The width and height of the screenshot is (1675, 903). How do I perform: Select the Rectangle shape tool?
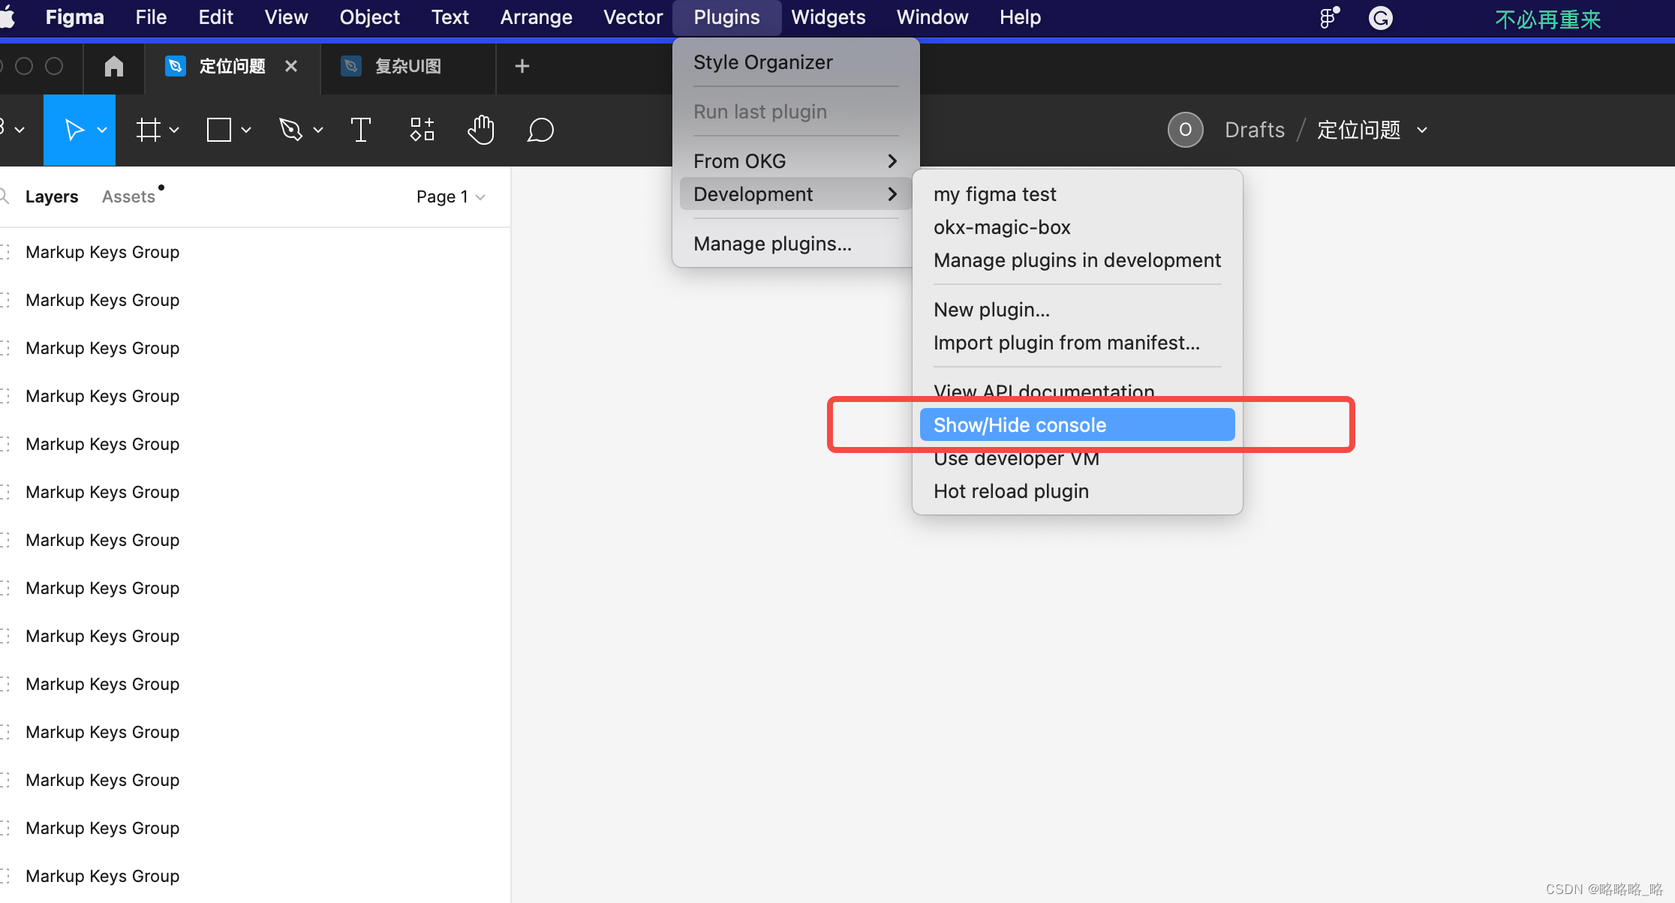[219, 130]
